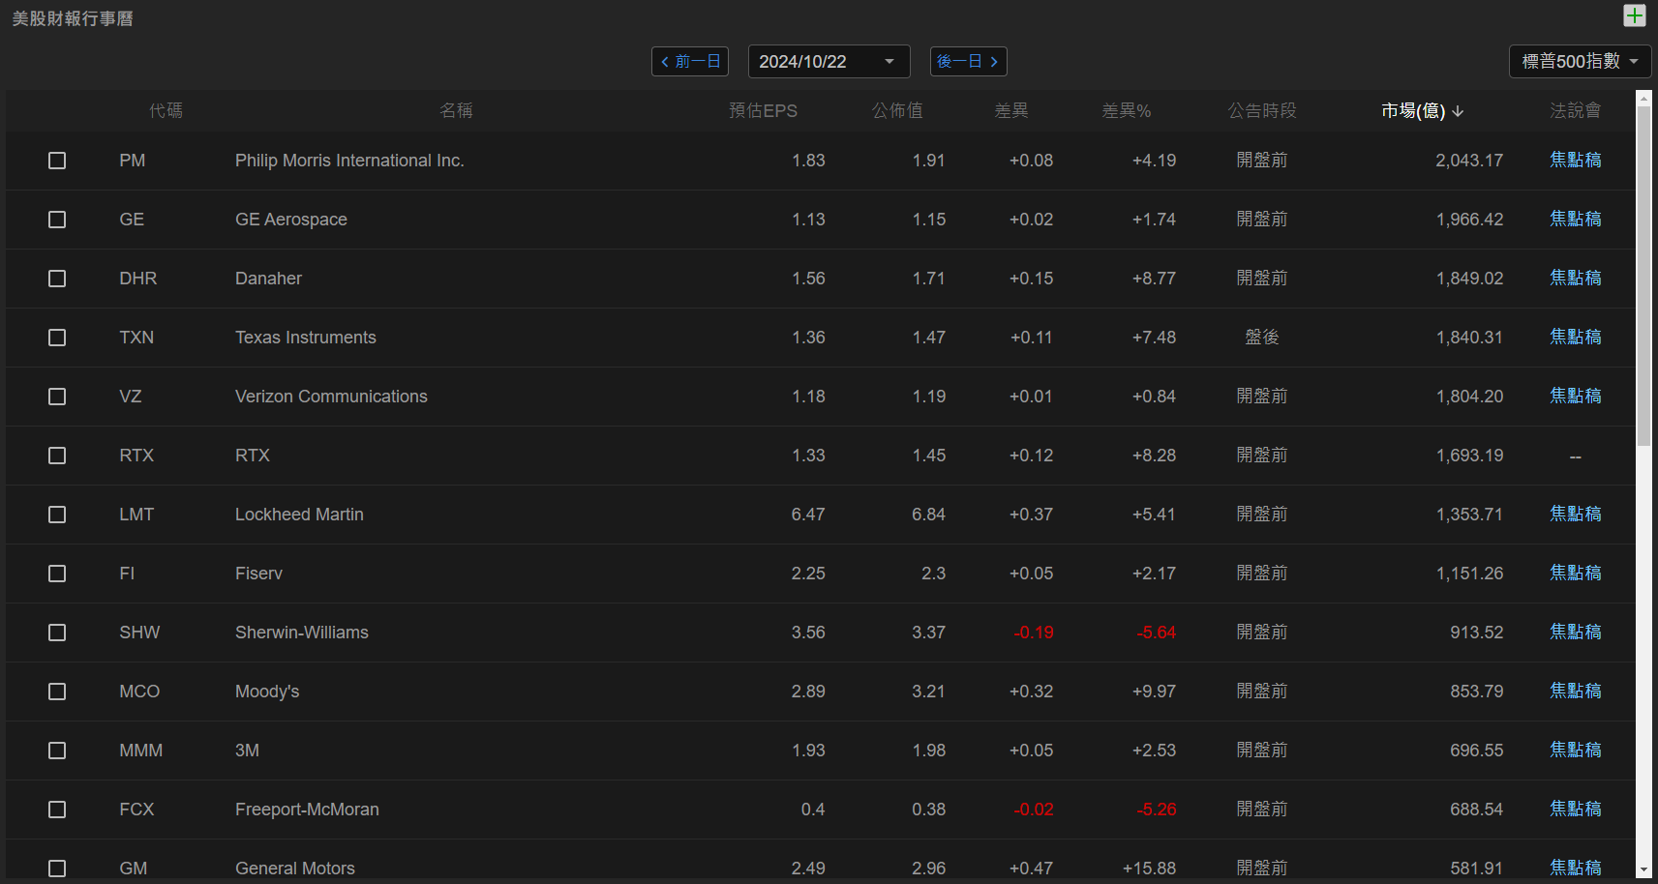Viewport: 1658px width, 884px height.
Task: Select the Philip Morris International Inc. name
Action: point(349,161)
